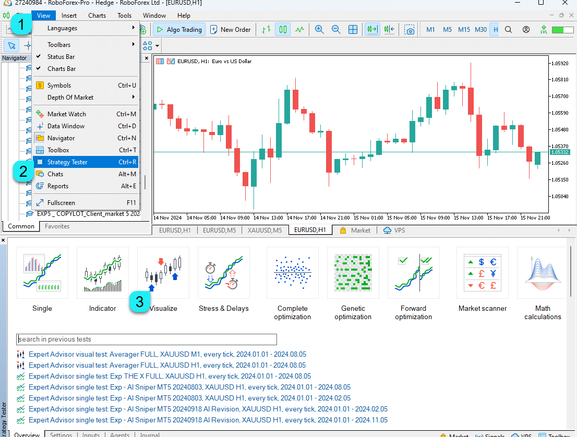577x437 pixels.
Task: Toggle the Algo Trading button
Action: [x=179, y=30]
